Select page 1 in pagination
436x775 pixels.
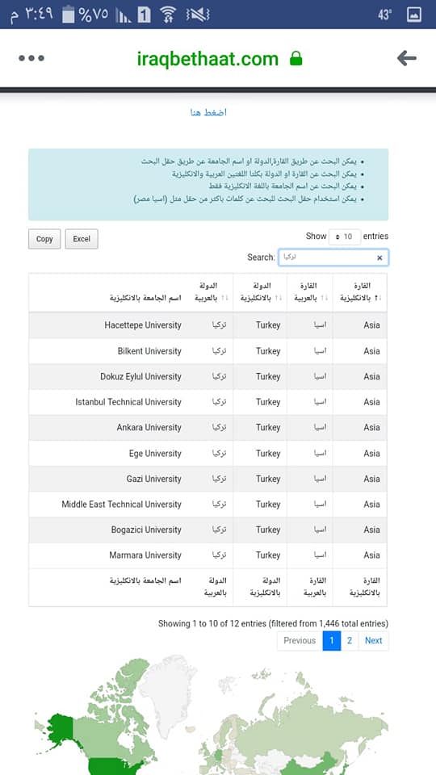point(332,640)
